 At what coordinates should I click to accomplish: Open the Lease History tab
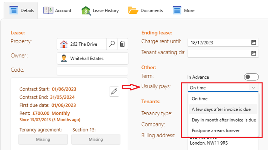[x=100, y=10]
